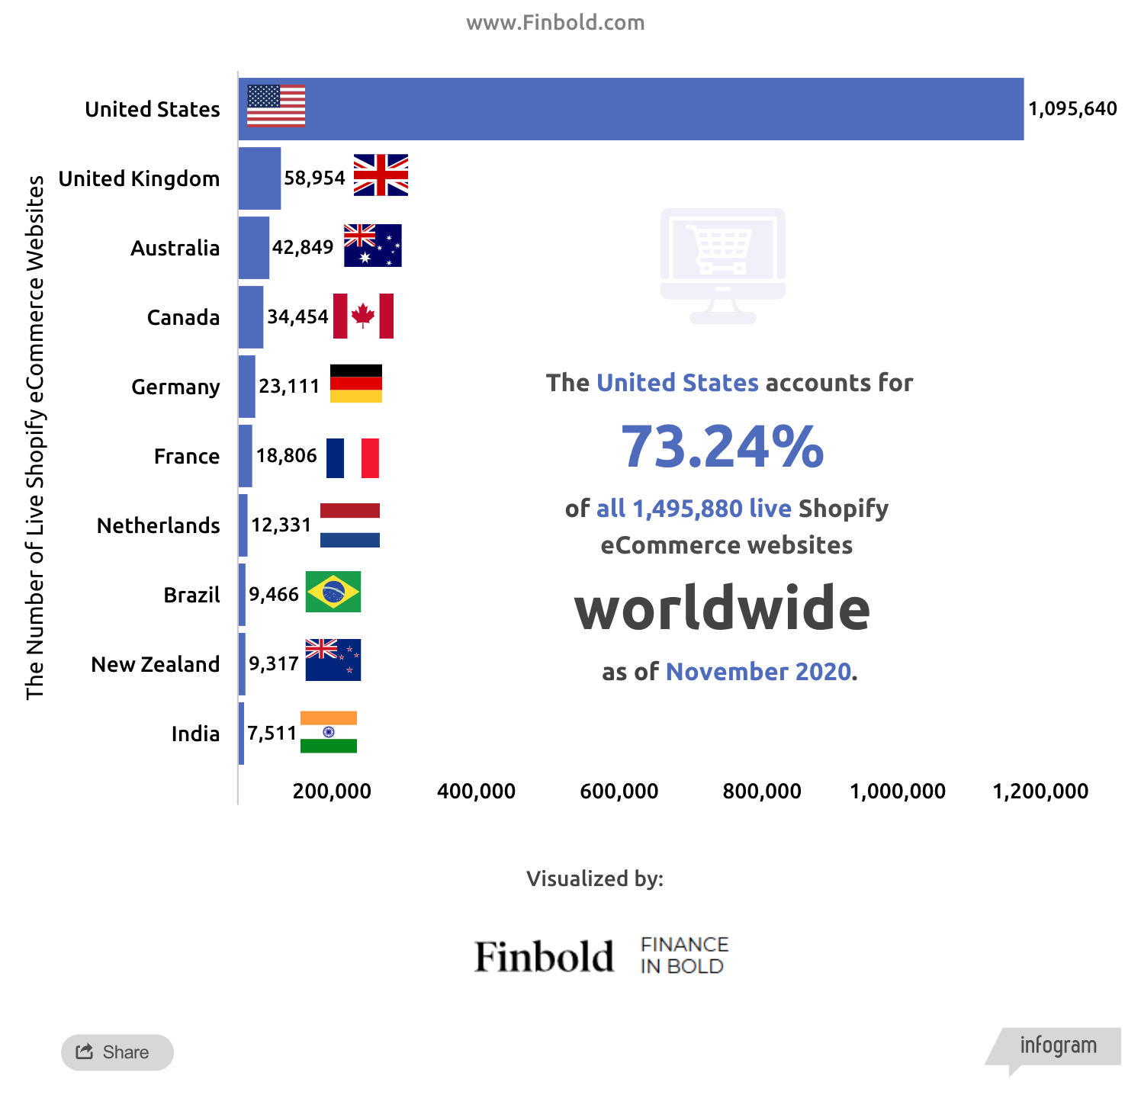
Task: Click the Germany axis label
Action: click(x=175, y=387)
